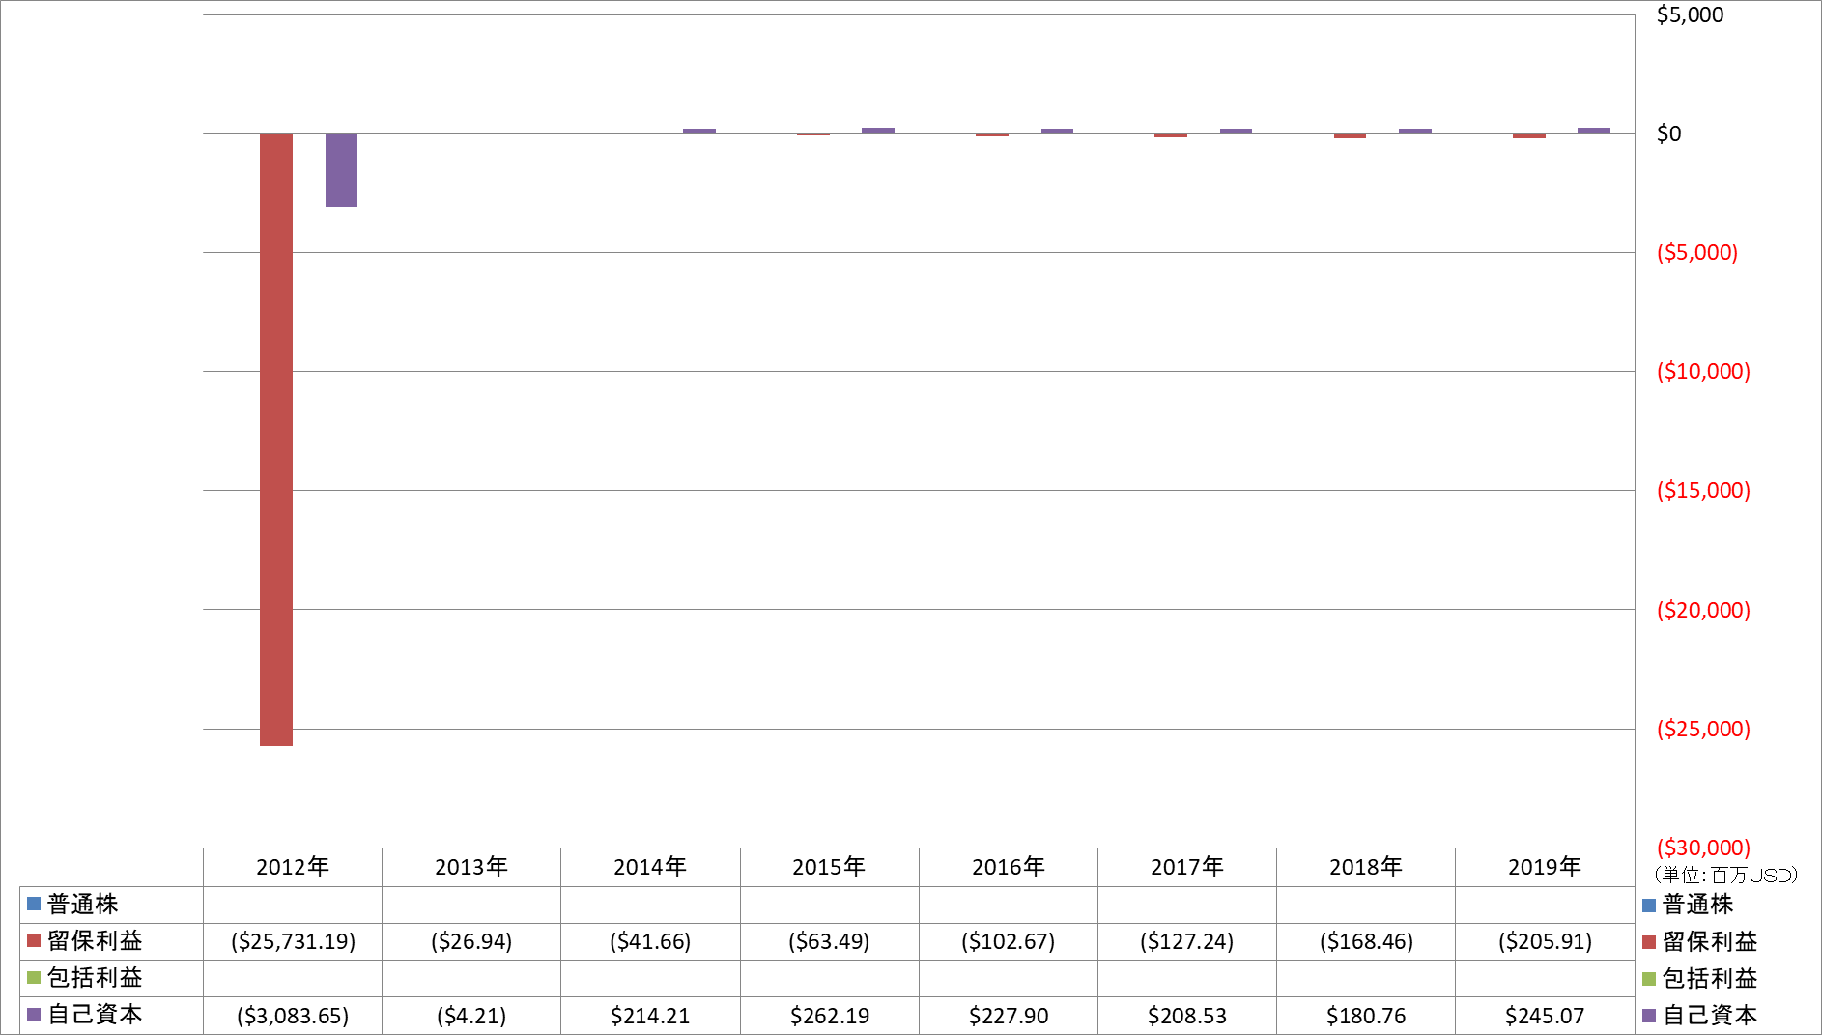Select the 2019年 column header
Screen dimensions: 1822x1035
(1545, 867)
